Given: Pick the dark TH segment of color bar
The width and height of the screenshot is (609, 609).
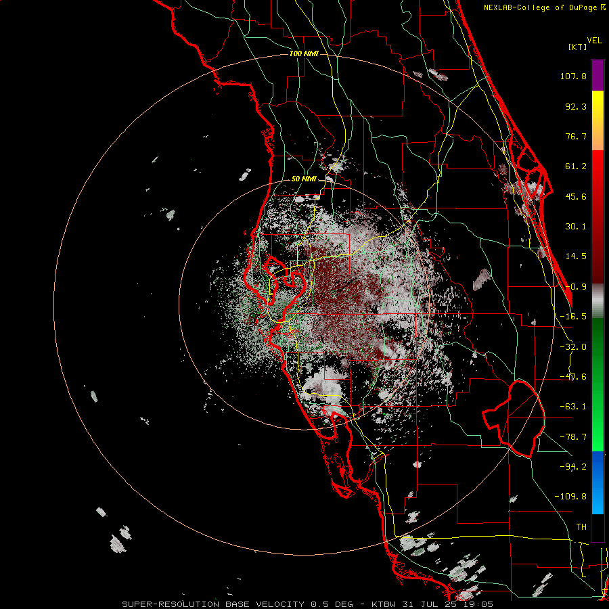Looking at the screenshot, I should (597, 527).
